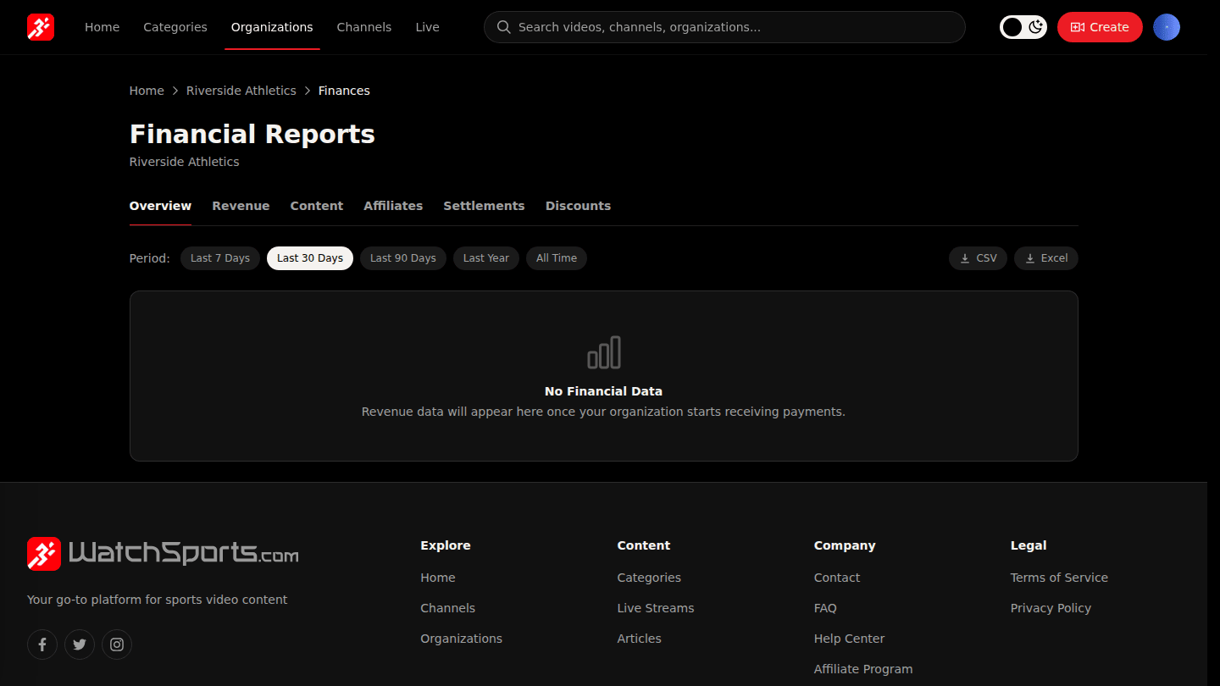The height and width of the screenshot is (686, 1220).
Task: Toggle the dark mode switch
Action: click(x=1023, y=27)
